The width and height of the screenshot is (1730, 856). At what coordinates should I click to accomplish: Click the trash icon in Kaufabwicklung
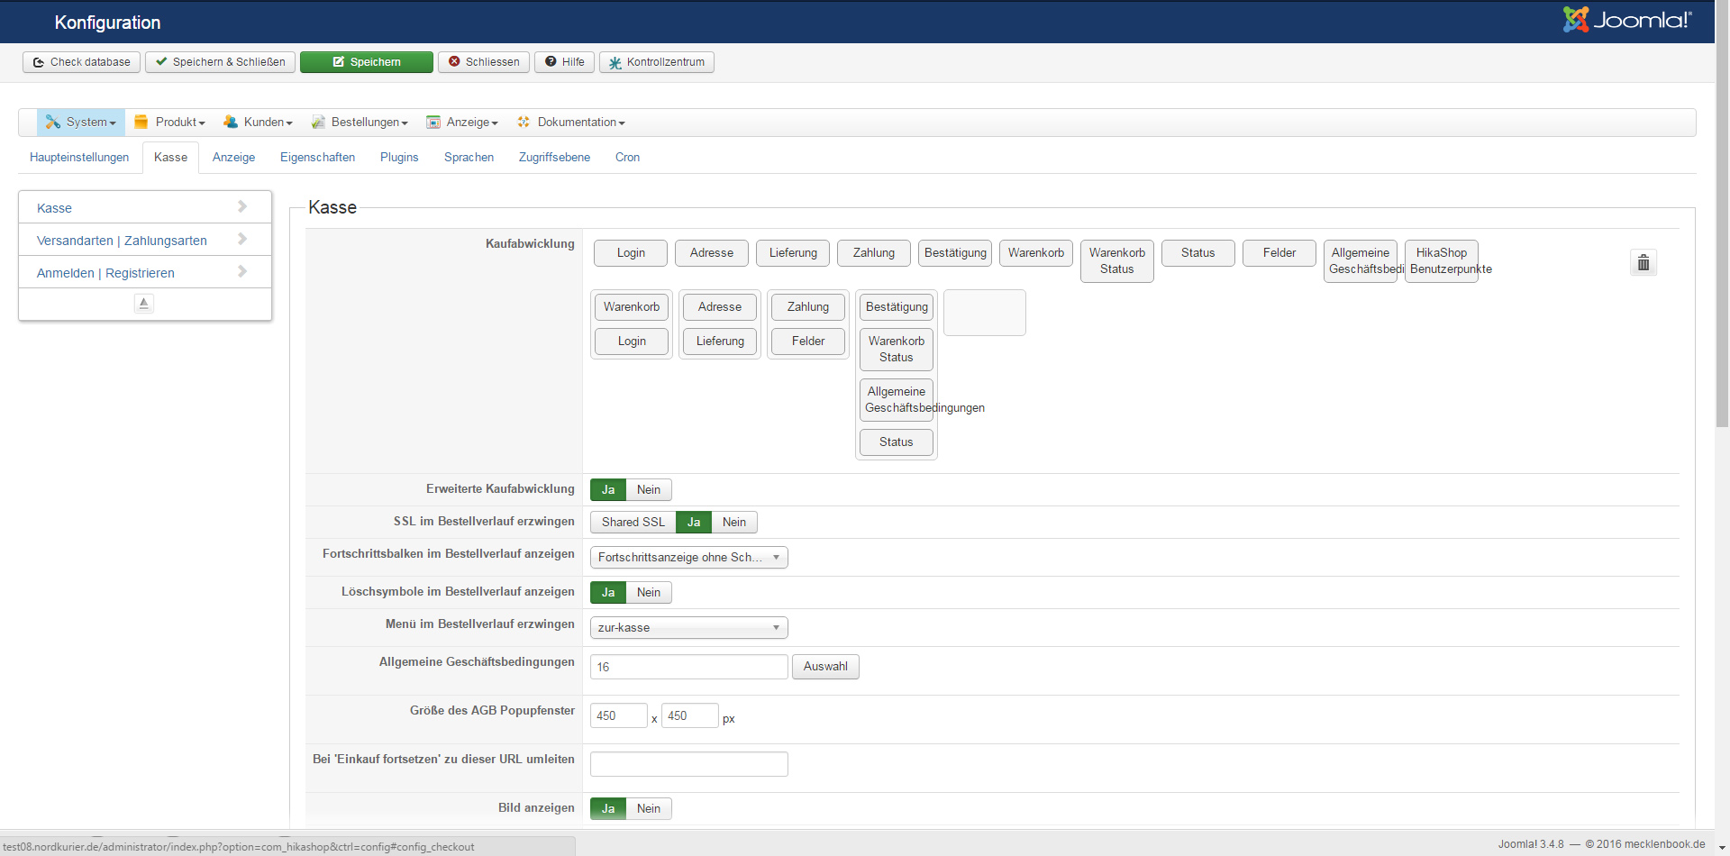pos(1643,262)
